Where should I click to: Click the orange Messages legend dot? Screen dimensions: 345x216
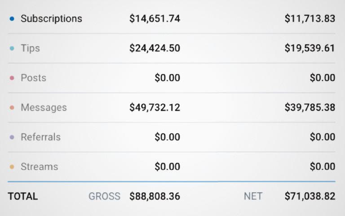point(12,108)
